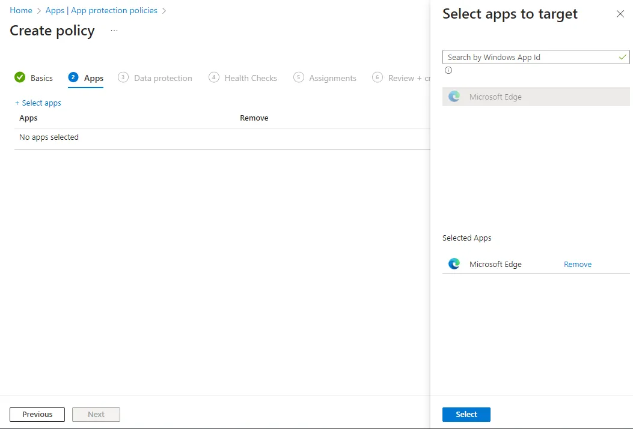Image resolution: width=633 pixels, height=429 pixels.
Task: Click the + Select apps link
Action: point(38,103)
